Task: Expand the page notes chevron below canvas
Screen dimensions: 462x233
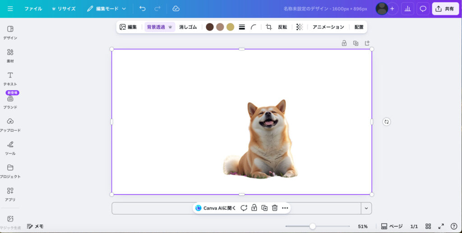Action: 366,208
